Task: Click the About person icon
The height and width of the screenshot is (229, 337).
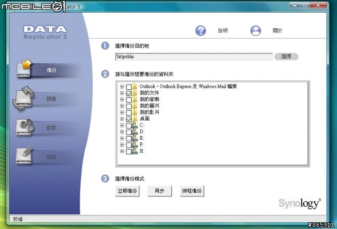Action: click(x=255, y=30)
